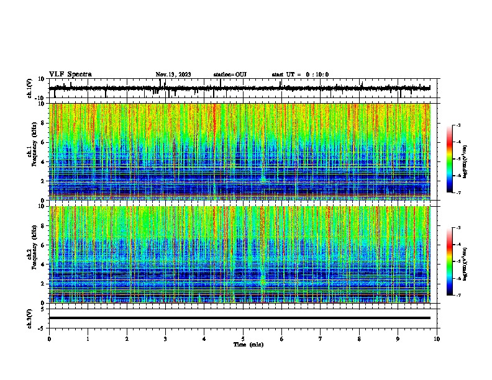Image resolution: width=492 pixels, height=380 pixels.
Task: Click the "8" kHz tick of ch.1 frequency axis
Action: (x=43, y=123)
